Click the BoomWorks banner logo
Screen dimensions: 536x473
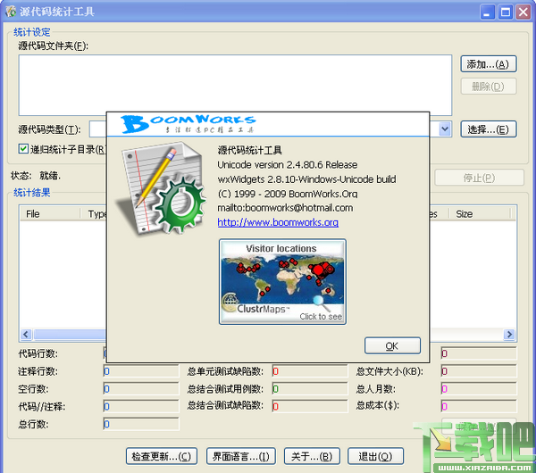tap(188, 124)
